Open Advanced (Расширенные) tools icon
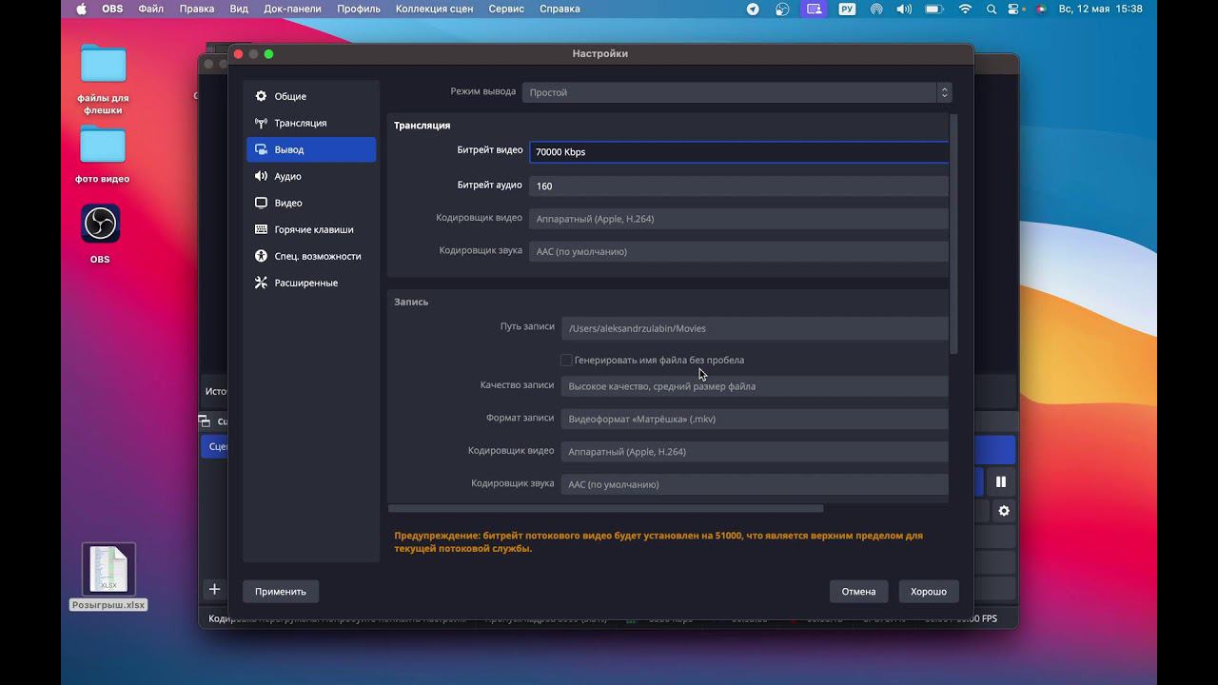 point(261,283)
